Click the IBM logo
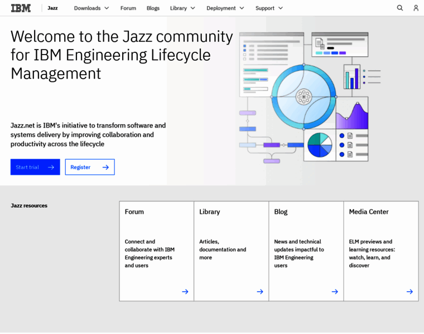This screenshot has height=334, width=424. [21, 8]
